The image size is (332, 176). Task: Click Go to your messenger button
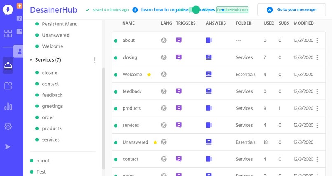coord(292,10)
